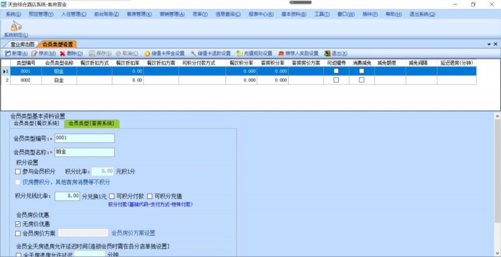Click the 类型编号 column header
The height and width of the screenshot is (257, 501).
(x=26, y=63)
